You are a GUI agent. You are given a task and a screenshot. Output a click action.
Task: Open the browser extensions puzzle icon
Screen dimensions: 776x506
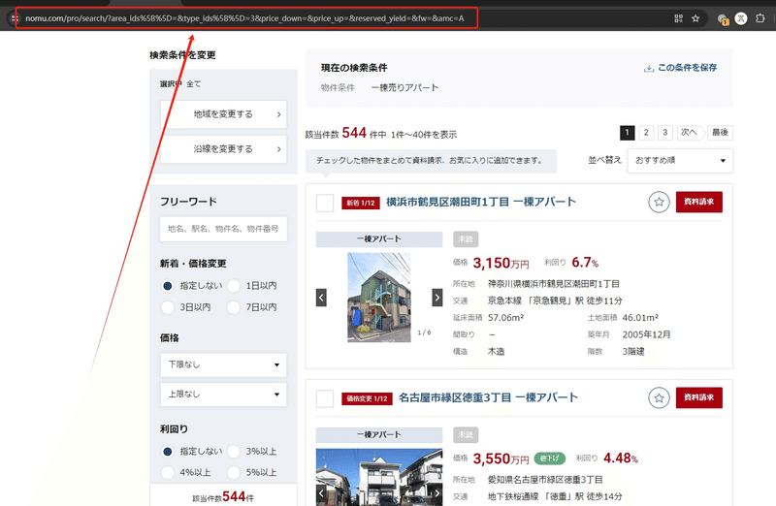[x=760, y=18]
